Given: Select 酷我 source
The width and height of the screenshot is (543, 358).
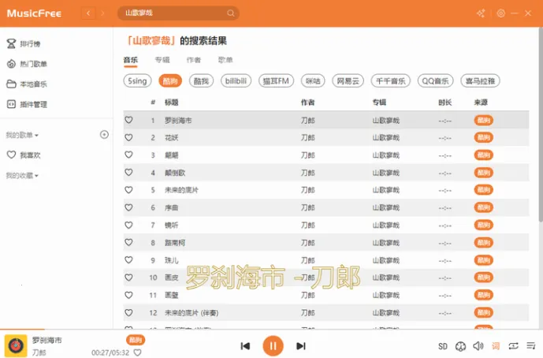Looking at the screenshot, I should coord(201,80).
